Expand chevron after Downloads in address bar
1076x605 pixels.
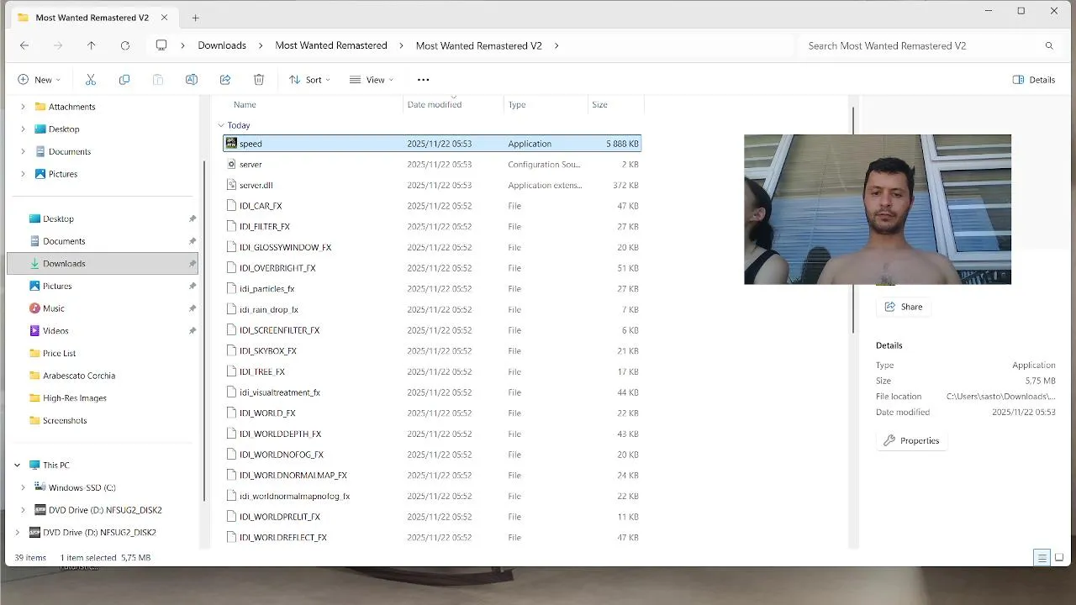(x=261, y=45)
